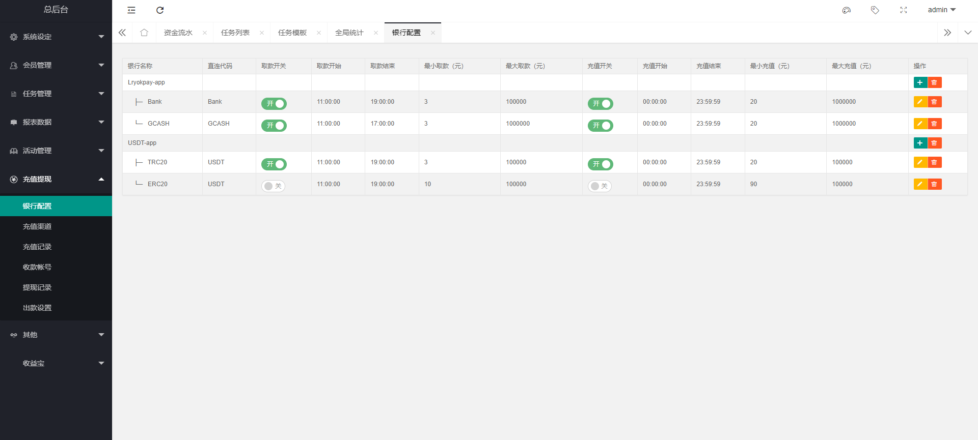This screenshot has width=978, height=440.
Task: Close the 任务模板 tab
Action: click(x=319, y=33)
